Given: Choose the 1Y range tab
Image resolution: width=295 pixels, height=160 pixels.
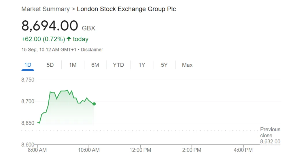Looking at the screenshot, I should pos(142,65).
